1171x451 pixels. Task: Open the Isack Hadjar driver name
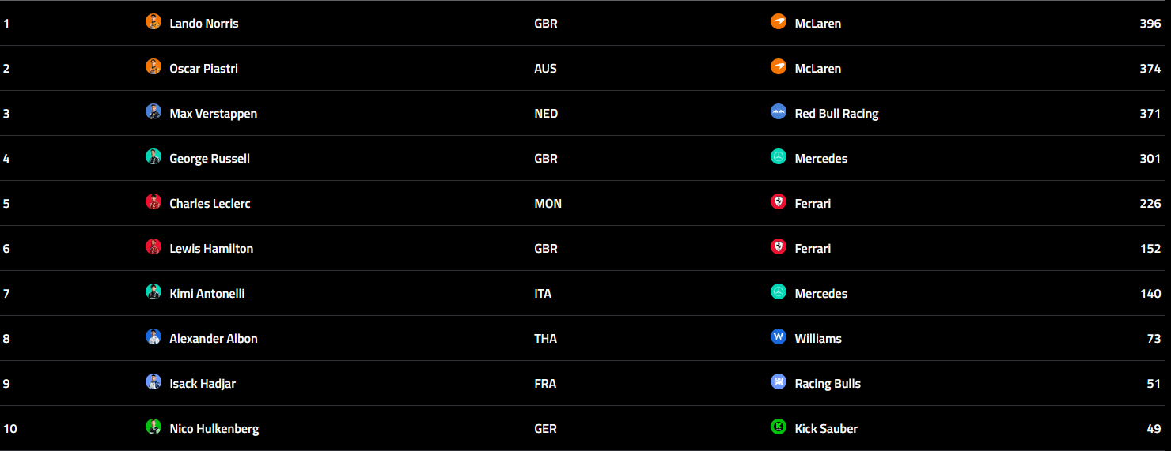pyautogui.click(x=203, y=384)
